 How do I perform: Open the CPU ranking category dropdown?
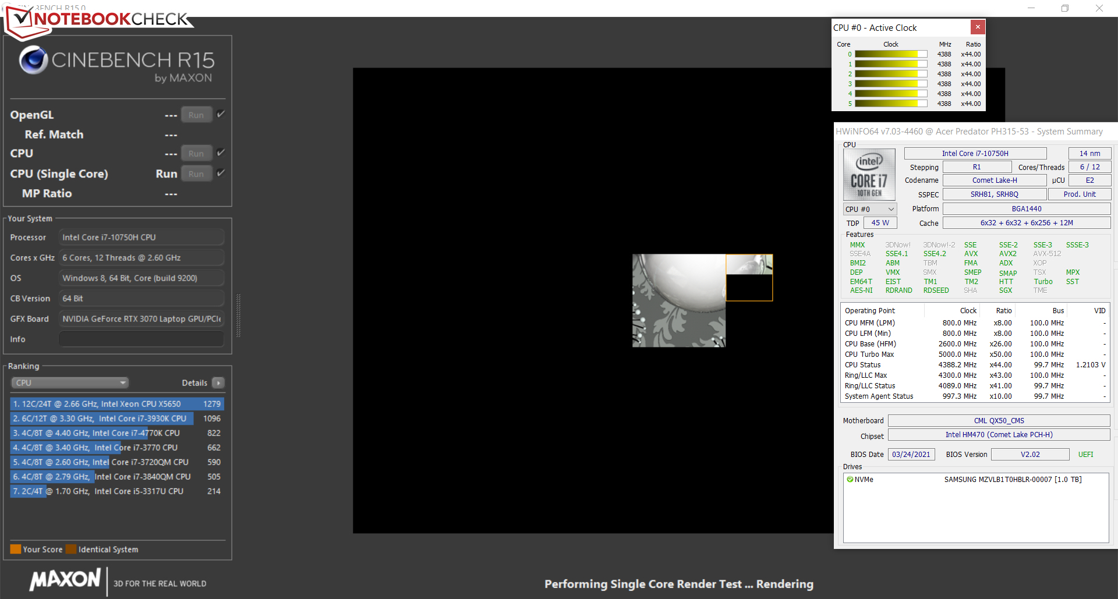[70, 383]
